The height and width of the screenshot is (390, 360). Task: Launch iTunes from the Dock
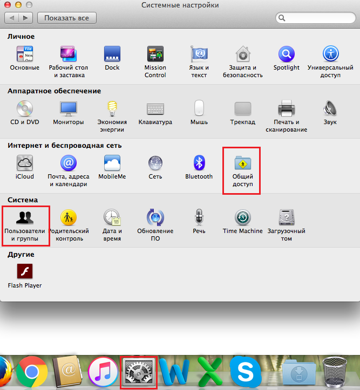pyautogui.click(x=103, y=372)
